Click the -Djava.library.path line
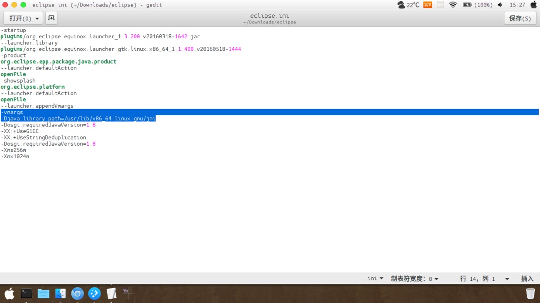540x303 pixels. [x=78, y=119]
